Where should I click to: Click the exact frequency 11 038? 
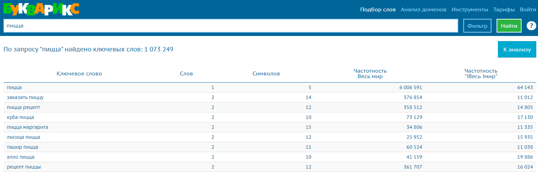pyautogui.click(x=525, y=147)
